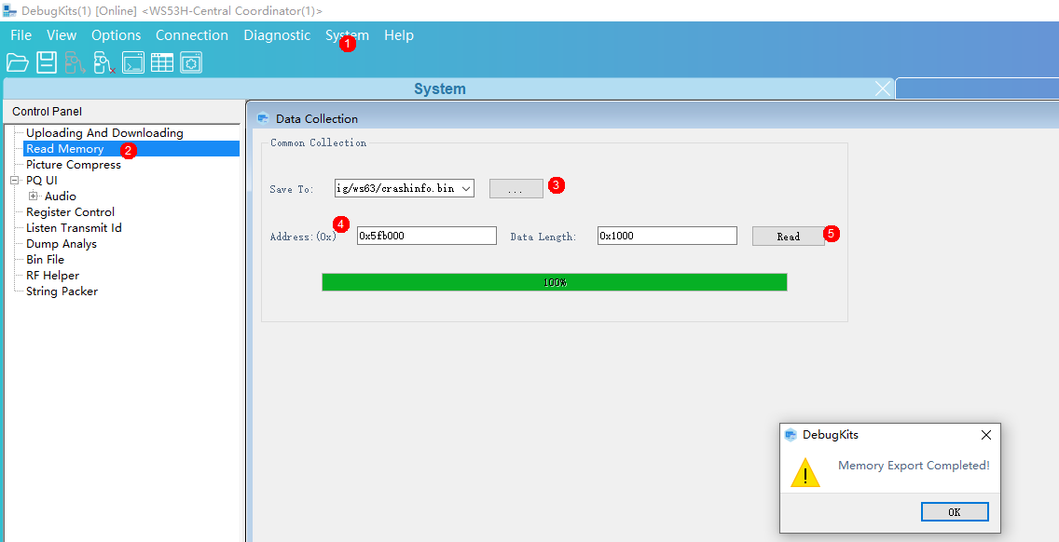The width and height of the screenshot is (1059, 542).
Task: Click the disconnect device icon with red X
Action: click(x=104, y=62)
